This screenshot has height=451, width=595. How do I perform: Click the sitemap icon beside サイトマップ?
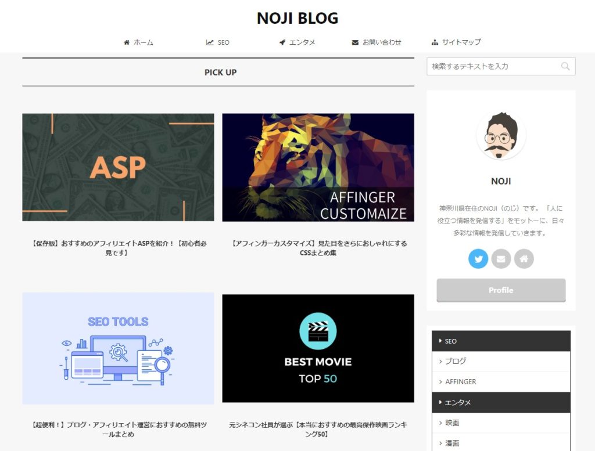435,42
